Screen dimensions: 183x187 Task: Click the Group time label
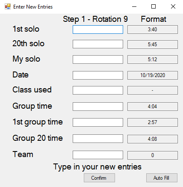pyautogui.click(x=32, y=106)
